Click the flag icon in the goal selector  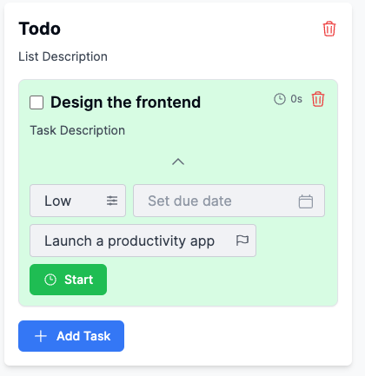pyautogui.click(x=242, y=241)
